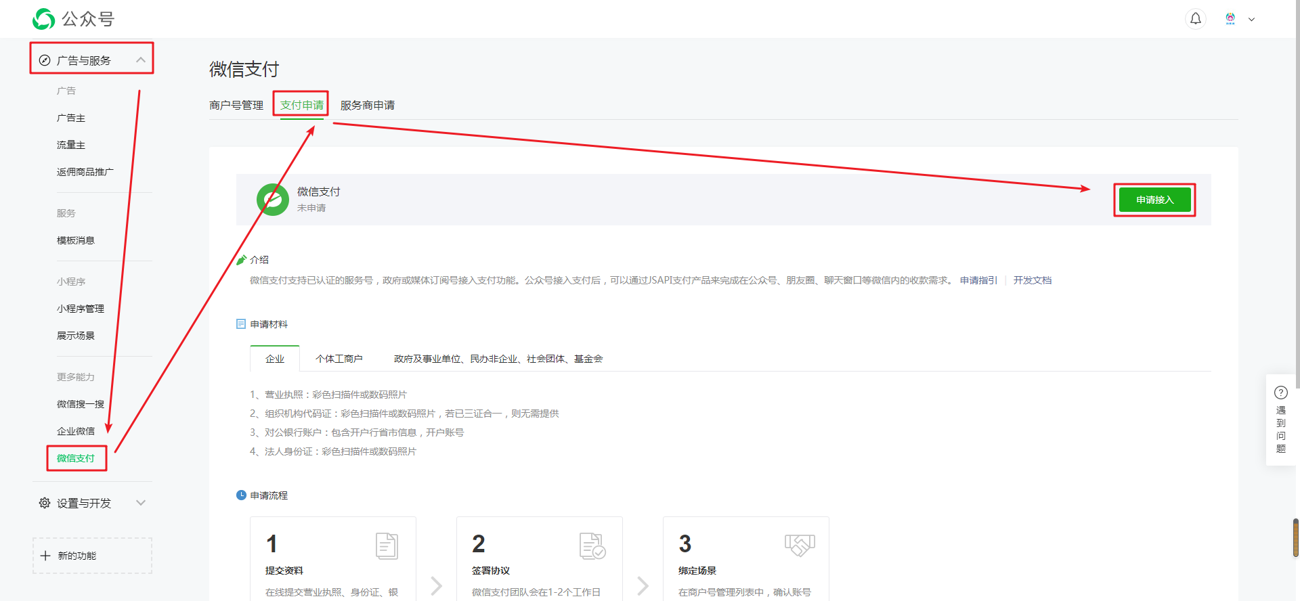1300x601 pixels.
Task: Click the green WeChat Pay logo
Action: click(x=273, y=200)
